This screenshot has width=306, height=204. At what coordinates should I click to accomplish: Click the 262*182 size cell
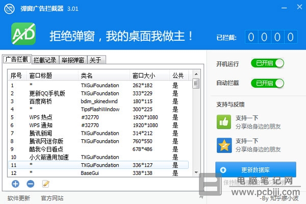coord(142,85)
